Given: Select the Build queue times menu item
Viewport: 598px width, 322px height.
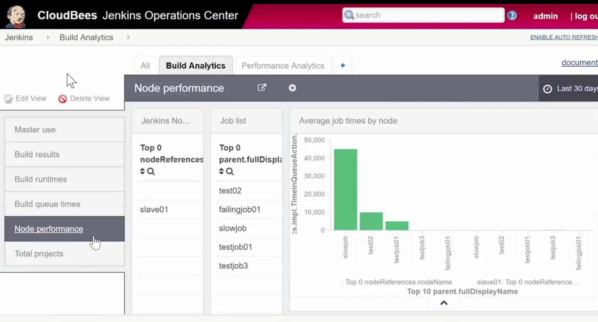Looking at the screenshot, I should click(47, 204).
